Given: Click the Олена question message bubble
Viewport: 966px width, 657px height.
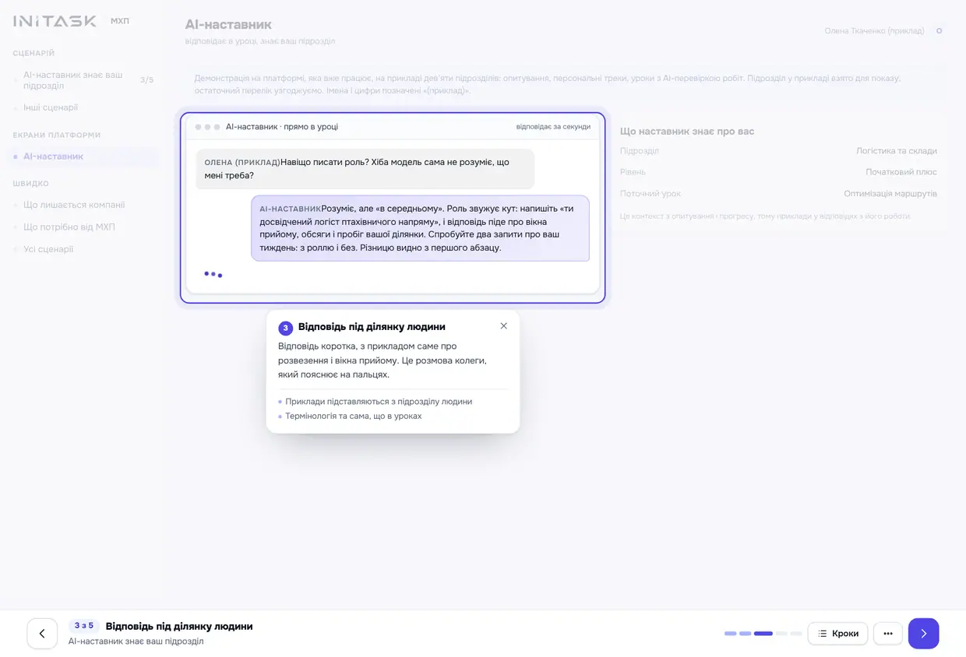Looking at the screenshot, I should point(365,169).
